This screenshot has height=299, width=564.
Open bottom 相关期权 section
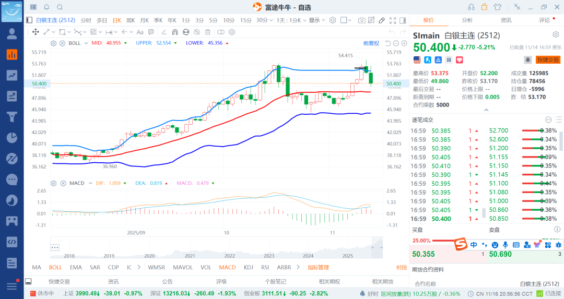330,282
